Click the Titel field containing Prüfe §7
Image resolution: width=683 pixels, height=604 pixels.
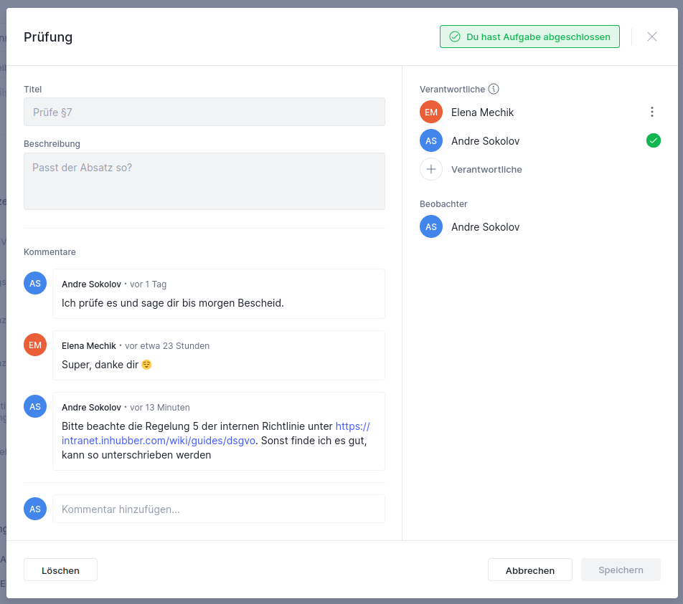click(204, 112)
